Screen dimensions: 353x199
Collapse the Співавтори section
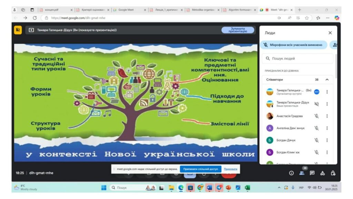click(327, 80)
